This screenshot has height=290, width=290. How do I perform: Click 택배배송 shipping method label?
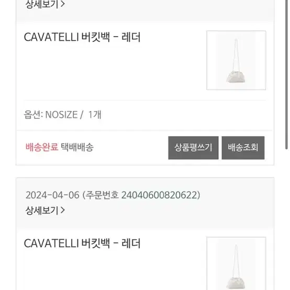77,147
